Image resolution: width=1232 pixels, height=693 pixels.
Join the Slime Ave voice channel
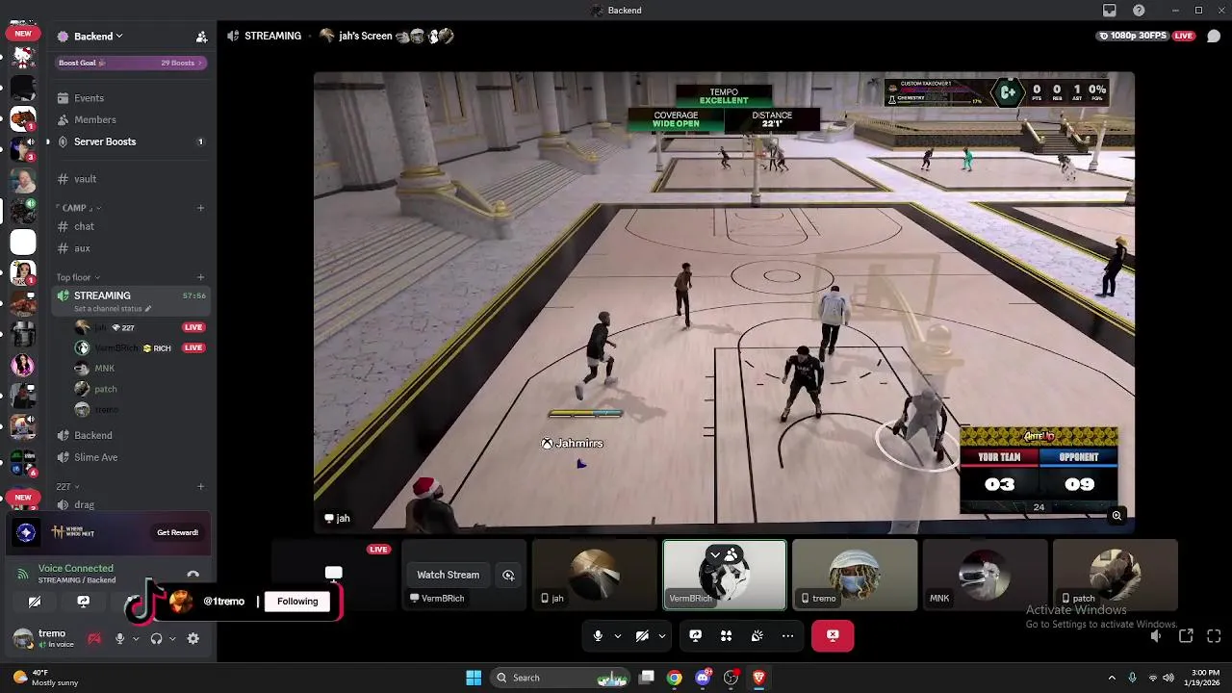click(x=130, y=457)
